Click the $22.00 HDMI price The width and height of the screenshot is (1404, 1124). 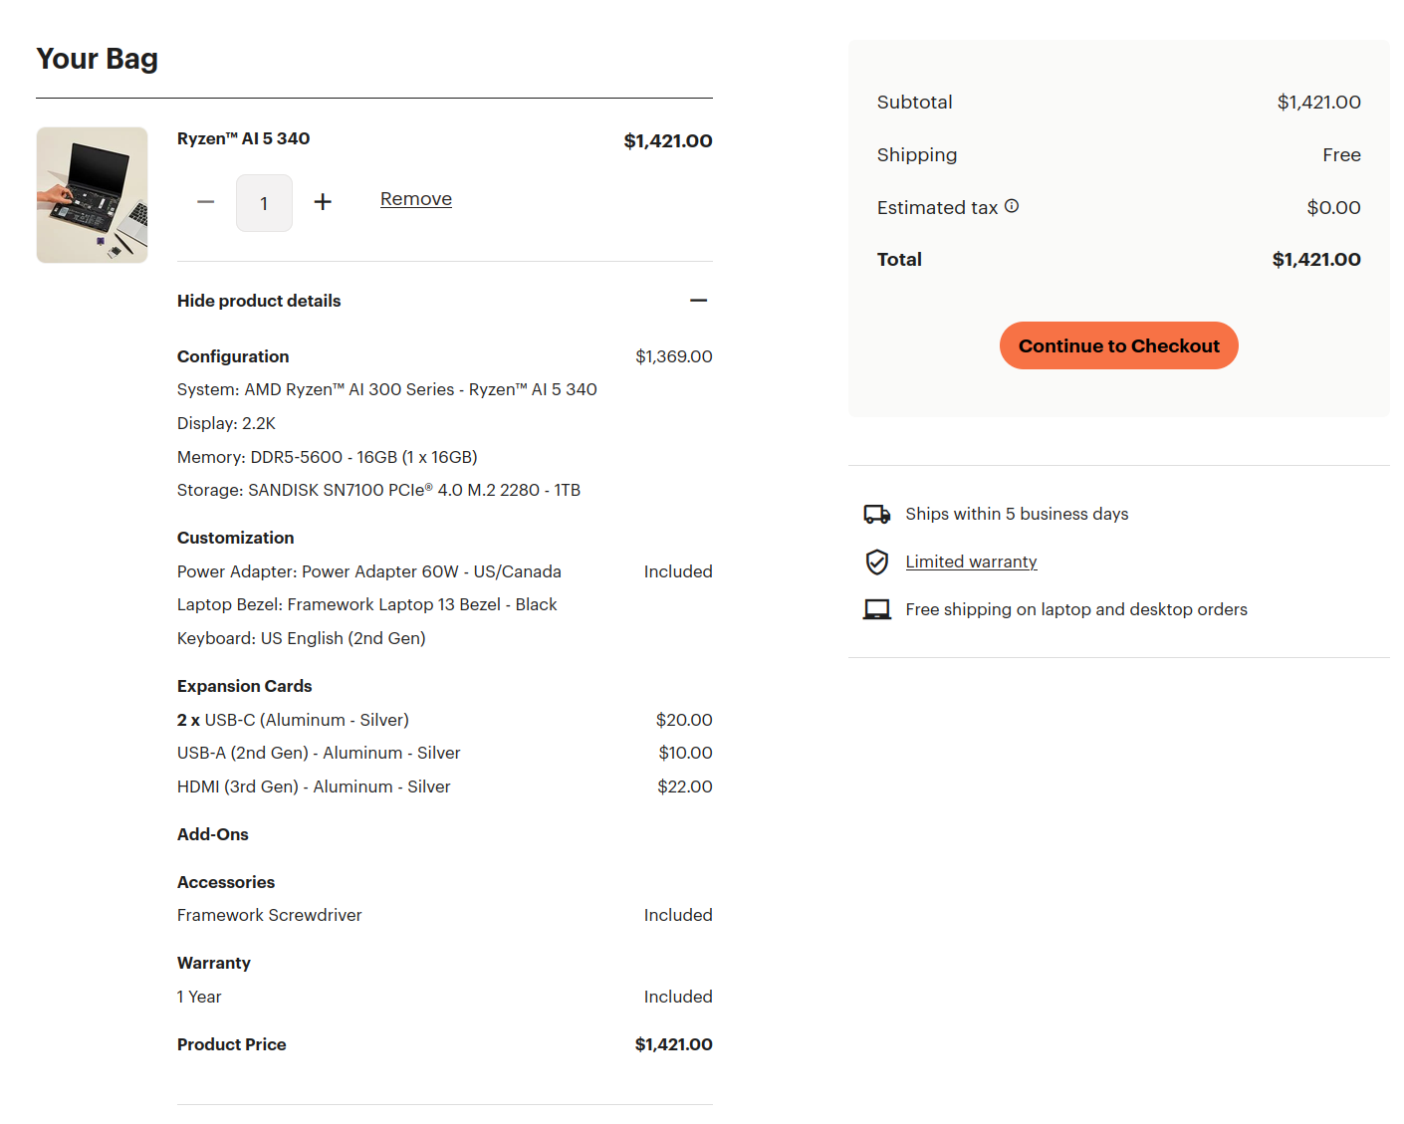pos(685,787)
